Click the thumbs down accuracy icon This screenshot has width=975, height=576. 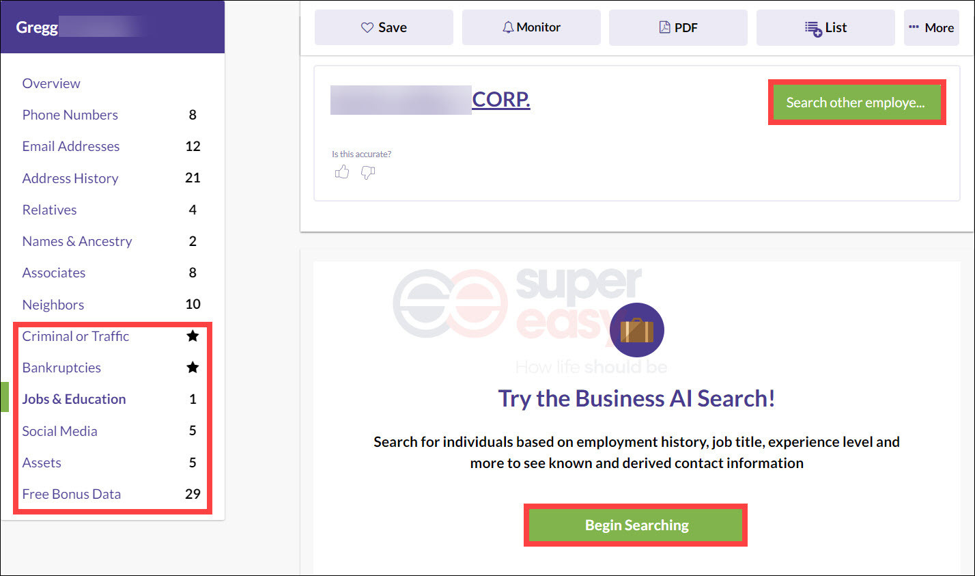pos(368,173)
